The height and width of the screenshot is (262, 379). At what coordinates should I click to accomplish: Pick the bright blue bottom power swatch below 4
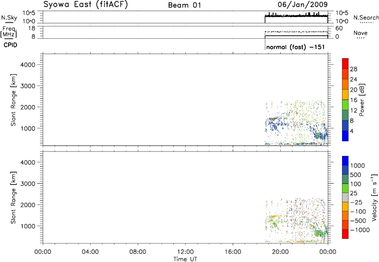coord(345,136)
